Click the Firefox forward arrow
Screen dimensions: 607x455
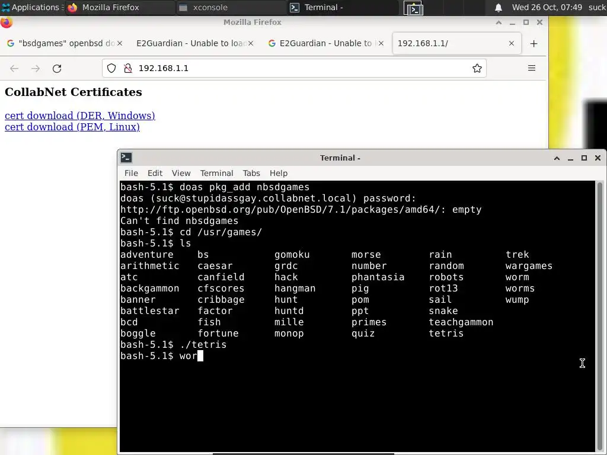click(x=36, y=69)
